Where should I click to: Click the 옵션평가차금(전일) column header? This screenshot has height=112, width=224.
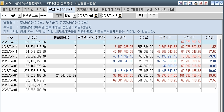[x=91, y=38]
